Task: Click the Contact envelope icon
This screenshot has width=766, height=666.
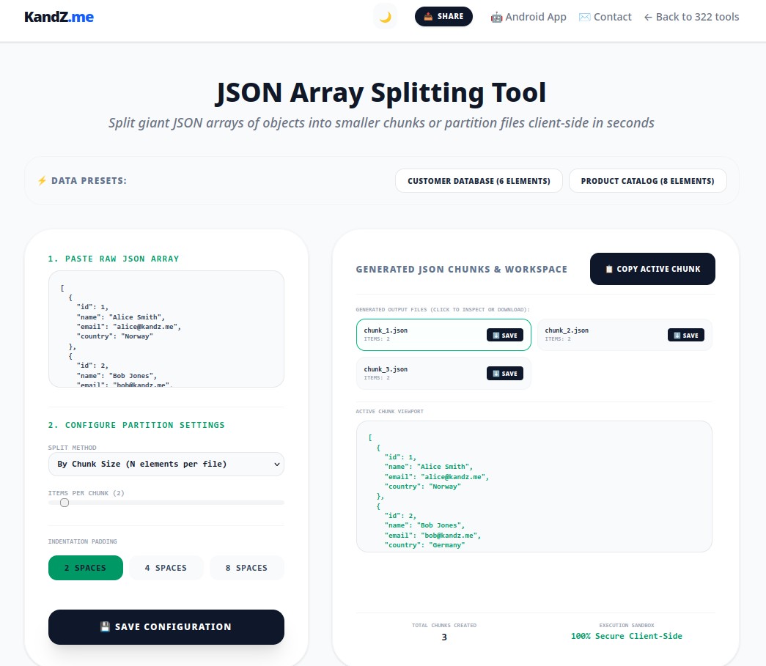Action: click(x=584, y=17)
